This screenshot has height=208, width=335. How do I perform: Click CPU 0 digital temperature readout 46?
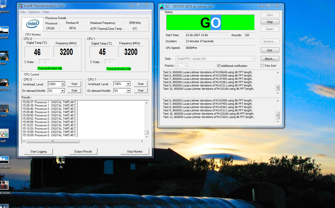[37, 52]
